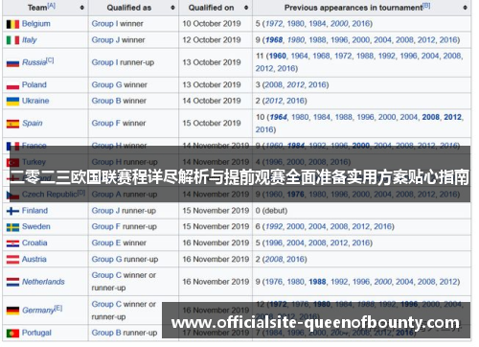479x347 pixels.
Task: Select '0 (debut)' text in Finland row
Action: tap(271, 211)
